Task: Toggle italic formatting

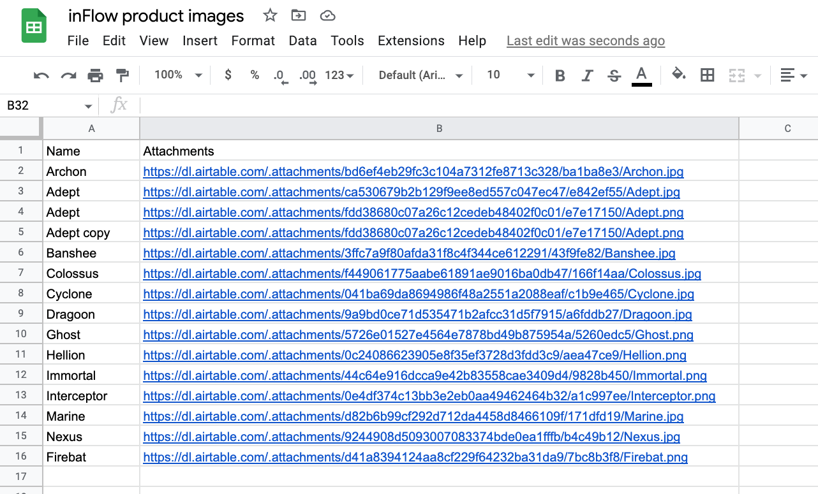Action: [x=588, y=76]
